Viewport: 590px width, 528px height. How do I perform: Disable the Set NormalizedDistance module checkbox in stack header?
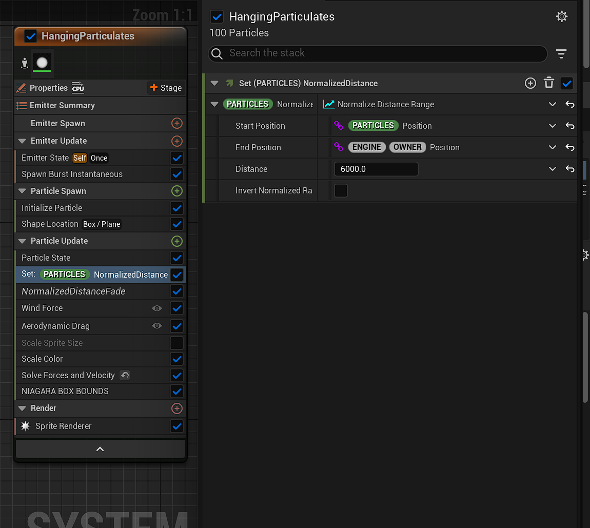(567, 83)
